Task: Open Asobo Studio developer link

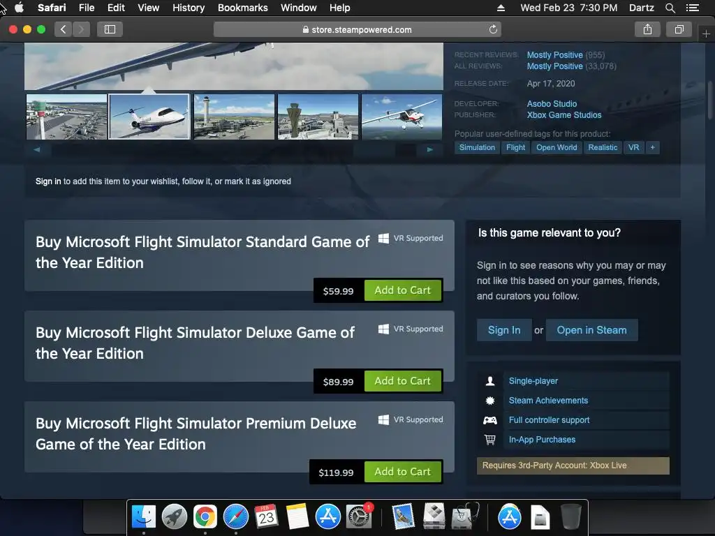Action: (x=552, y=104)
